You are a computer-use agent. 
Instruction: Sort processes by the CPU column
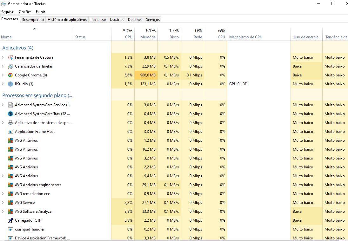pyautogui.click(x=123, y=34)
